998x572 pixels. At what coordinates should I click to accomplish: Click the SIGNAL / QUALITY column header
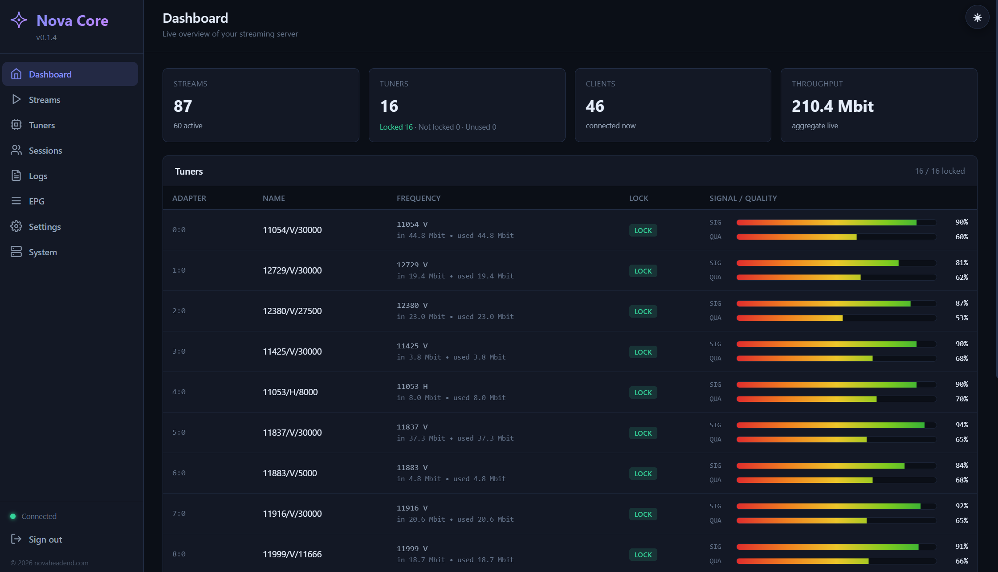[x=743, y=198]
